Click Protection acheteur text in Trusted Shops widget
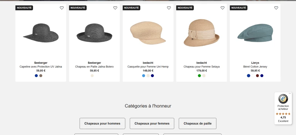Viewport: 296px width, 135px height. tap(283, 107)
